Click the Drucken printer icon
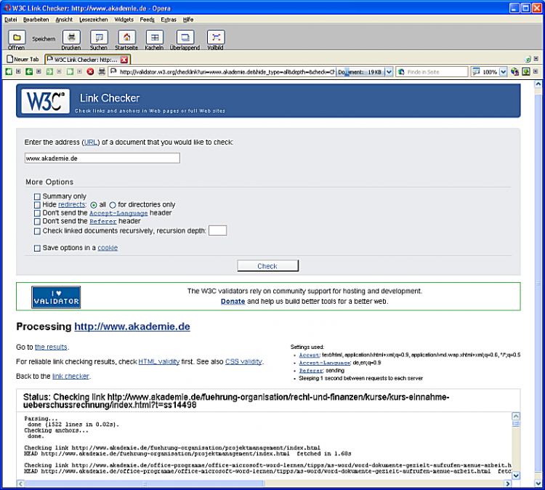The image size is (545, 490). 71,38
